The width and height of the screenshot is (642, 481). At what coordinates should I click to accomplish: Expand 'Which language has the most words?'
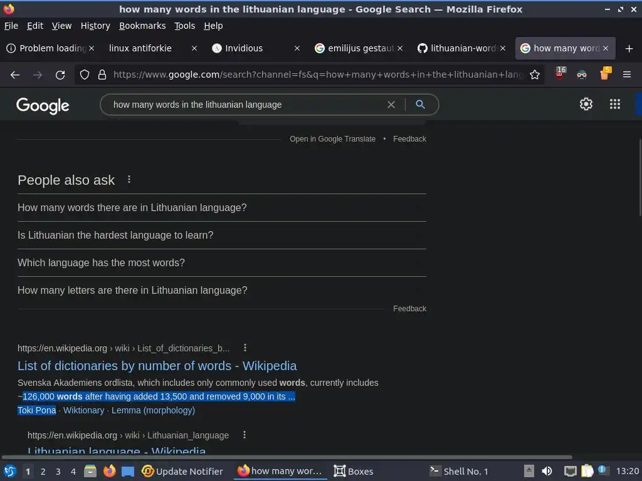point(221,263)
